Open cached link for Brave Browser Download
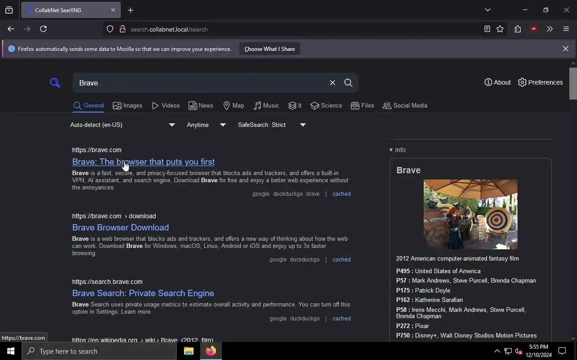577x360 pixels. point(342,260)
